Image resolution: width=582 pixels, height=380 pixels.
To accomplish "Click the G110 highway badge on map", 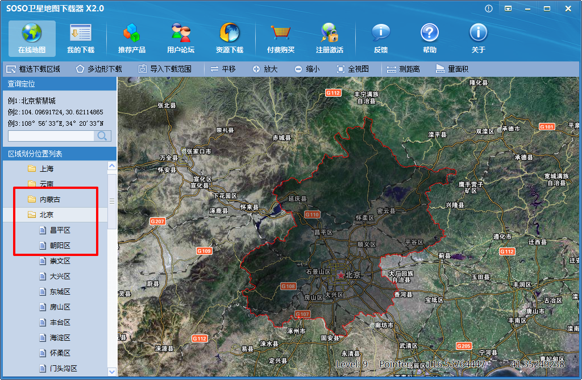I will coord(312,214).
